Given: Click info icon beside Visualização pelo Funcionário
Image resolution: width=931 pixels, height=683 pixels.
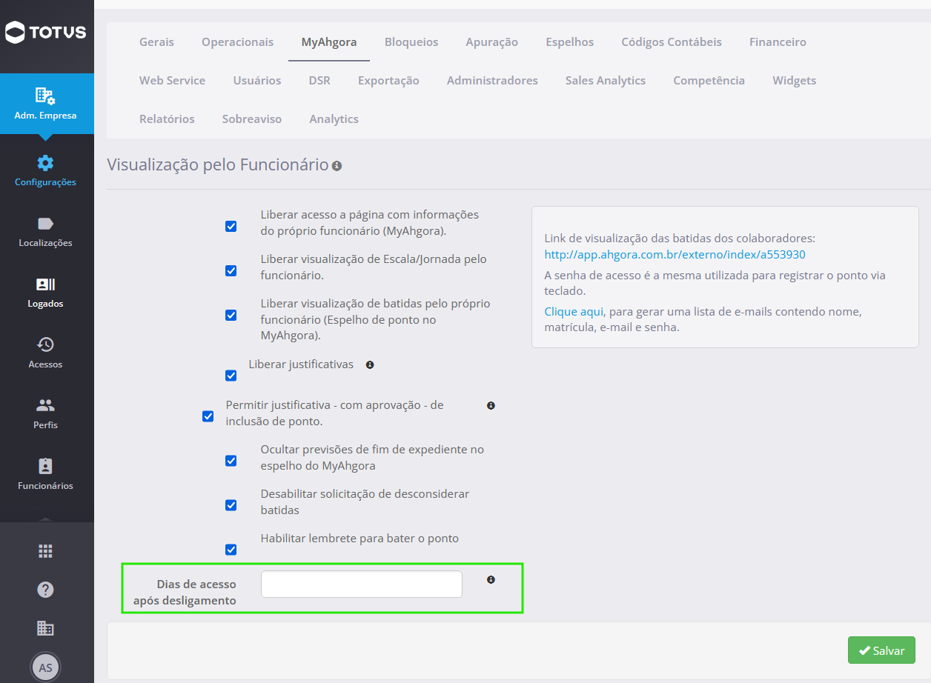Looking at the screenshot, I should tap(337, 166).
